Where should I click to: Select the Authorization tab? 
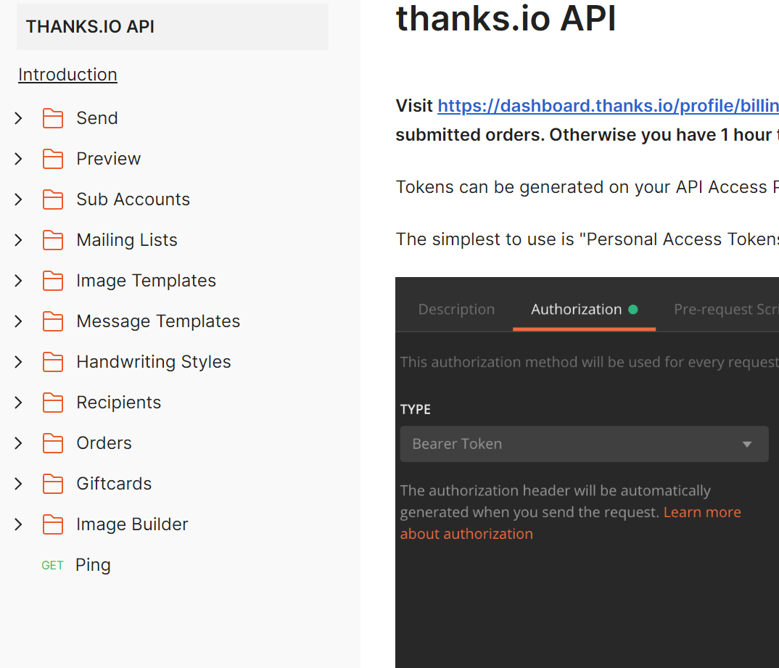pos(585,310)
